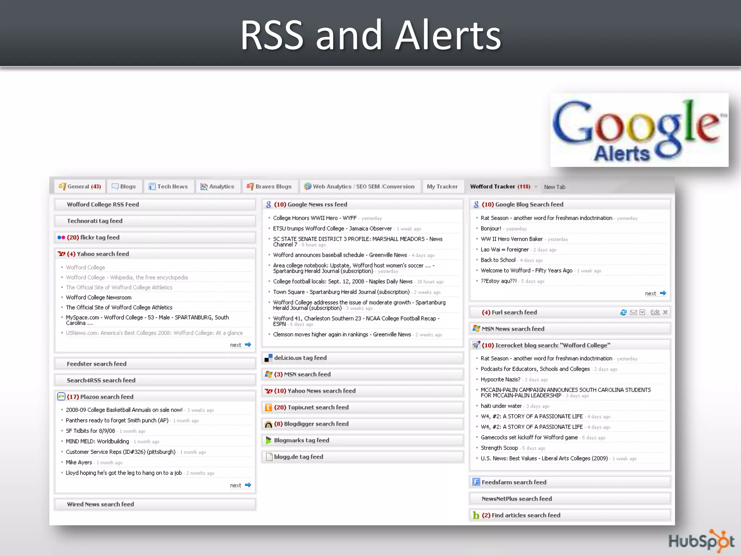
Task: Refresh the Furl search feed
Action: pos(623,312)
